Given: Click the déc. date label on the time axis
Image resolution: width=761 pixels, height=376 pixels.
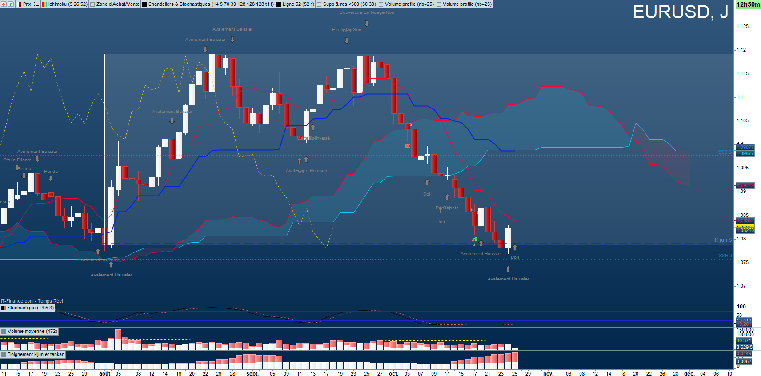Looking at the screenshot, I should click(689, 373).
